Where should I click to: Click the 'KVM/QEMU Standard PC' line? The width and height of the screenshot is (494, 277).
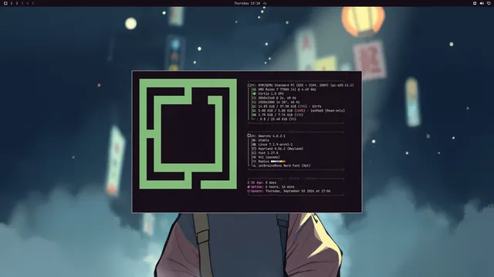tap(306, 85)
